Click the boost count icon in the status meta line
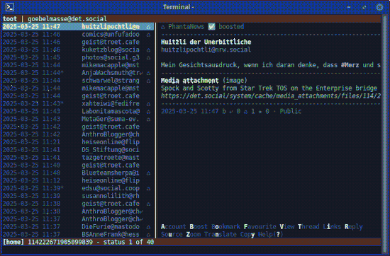Screen dimensions: 390x256 [x=246, y=111]
